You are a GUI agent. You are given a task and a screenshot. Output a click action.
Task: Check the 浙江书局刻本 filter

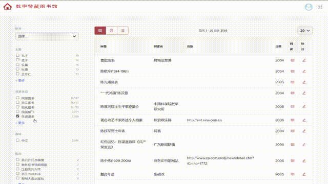[x=17, y=174]
